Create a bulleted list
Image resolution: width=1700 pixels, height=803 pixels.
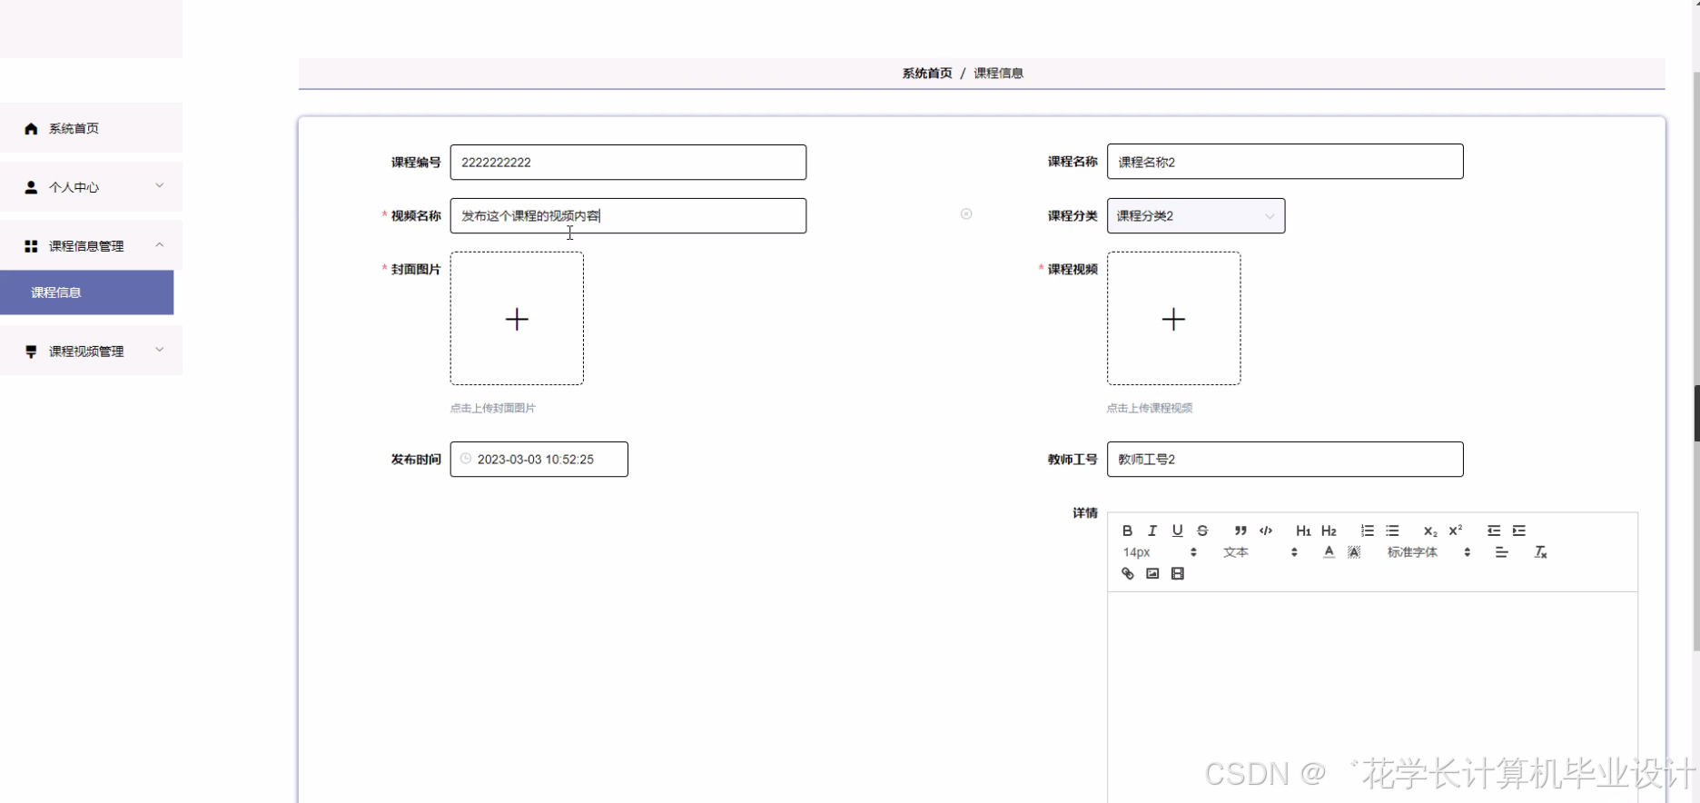click(1392, 530)
